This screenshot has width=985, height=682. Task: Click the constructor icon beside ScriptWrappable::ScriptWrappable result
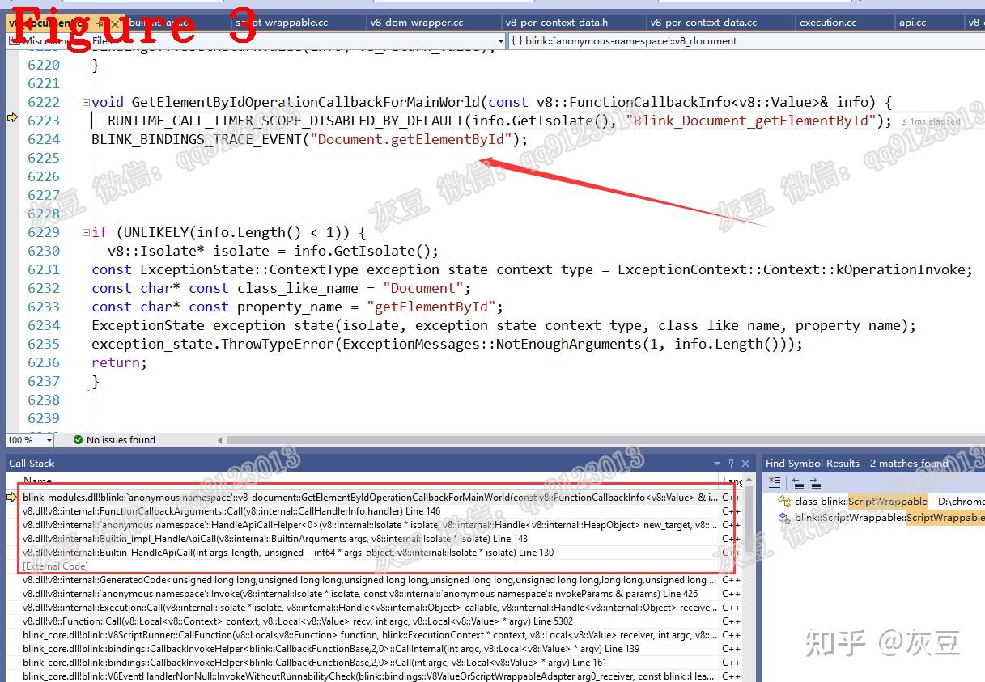pyautogui.click(x=783, y=518)
